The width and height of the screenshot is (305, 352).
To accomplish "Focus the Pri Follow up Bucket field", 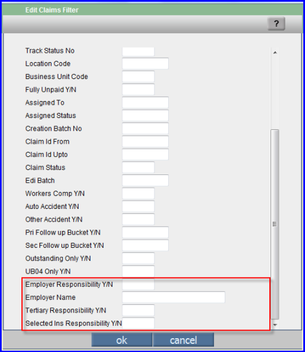I will pyautogui.click(x=146, y=232).
